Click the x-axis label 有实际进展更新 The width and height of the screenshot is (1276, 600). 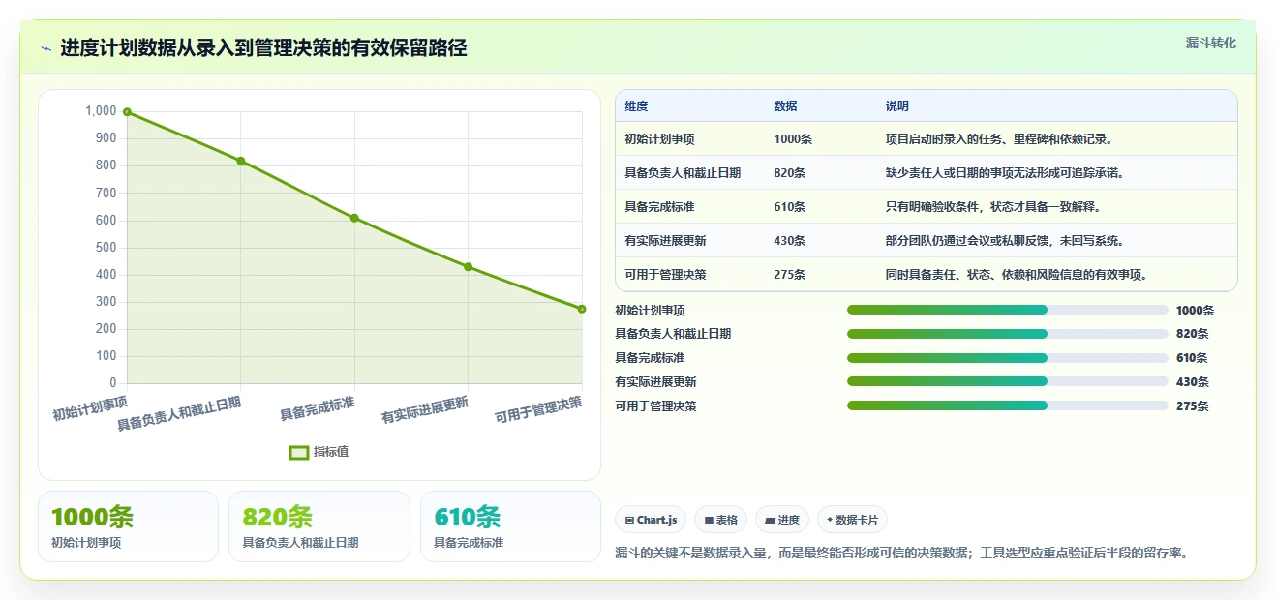pos(425,410)
